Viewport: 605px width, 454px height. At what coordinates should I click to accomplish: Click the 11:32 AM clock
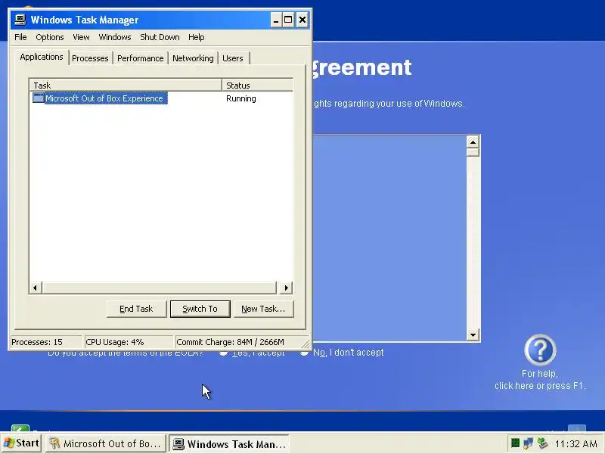(576, 444)
